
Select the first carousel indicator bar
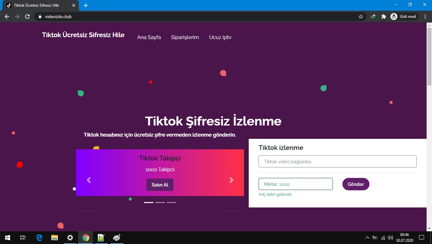149,202
